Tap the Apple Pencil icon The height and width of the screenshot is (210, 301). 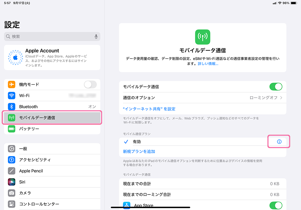pyautogui.click(x=12, y=171)
